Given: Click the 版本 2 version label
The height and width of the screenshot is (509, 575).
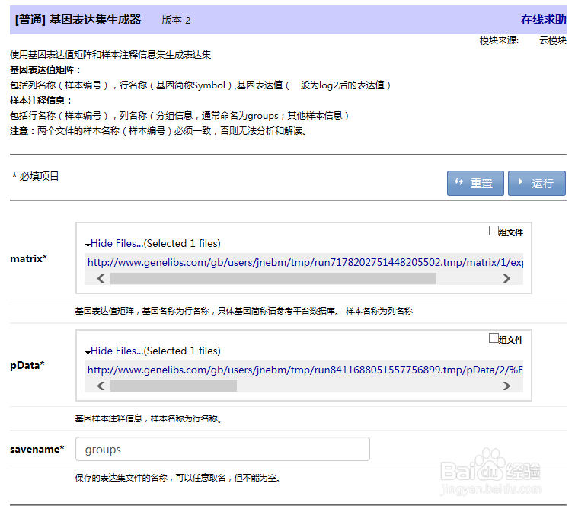Looking at the screenshot, I should pos(176,20).
